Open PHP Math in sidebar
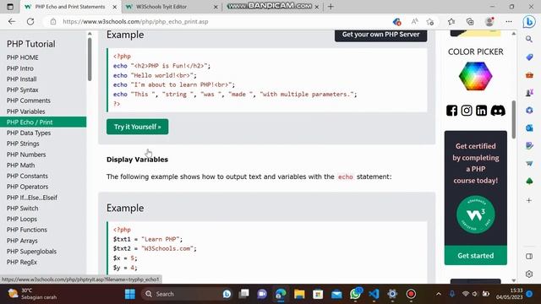This screenshot has height=304, width=541. coord(20,166)
